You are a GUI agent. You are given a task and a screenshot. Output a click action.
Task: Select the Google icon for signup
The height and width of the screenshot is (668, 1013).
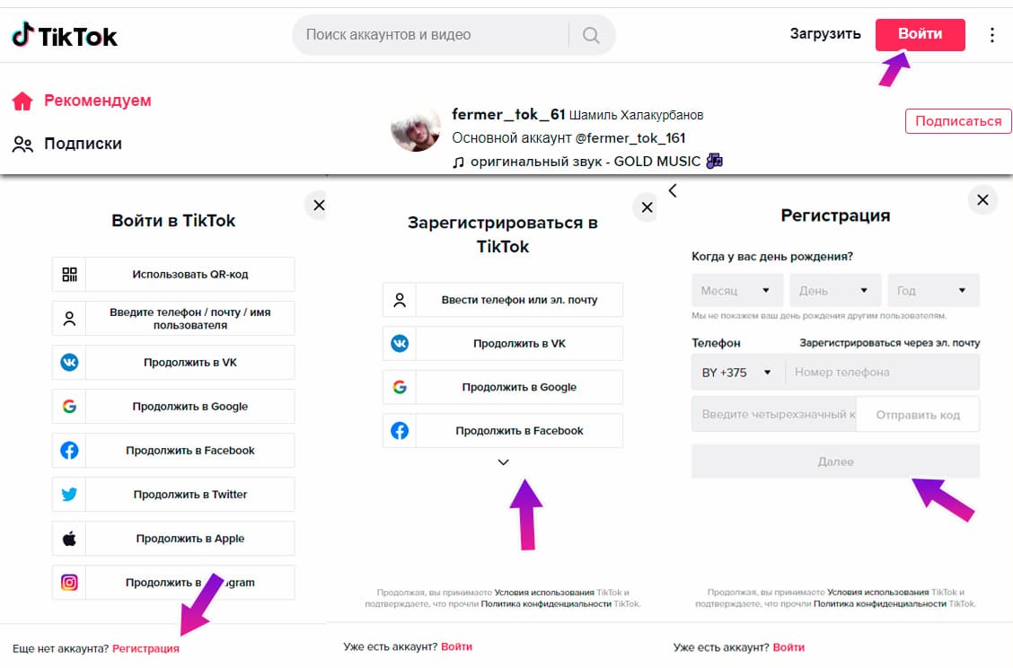399,387
